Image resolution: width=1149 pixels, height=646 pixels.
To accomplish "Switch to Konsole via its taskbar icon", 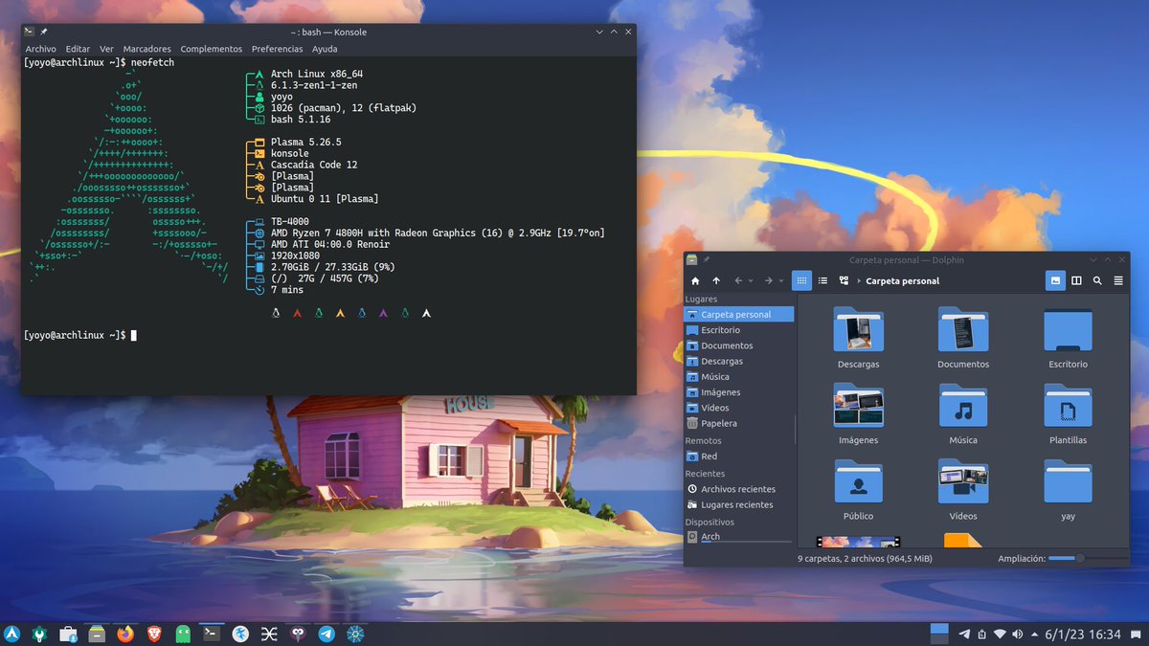I will pos(212,634).
